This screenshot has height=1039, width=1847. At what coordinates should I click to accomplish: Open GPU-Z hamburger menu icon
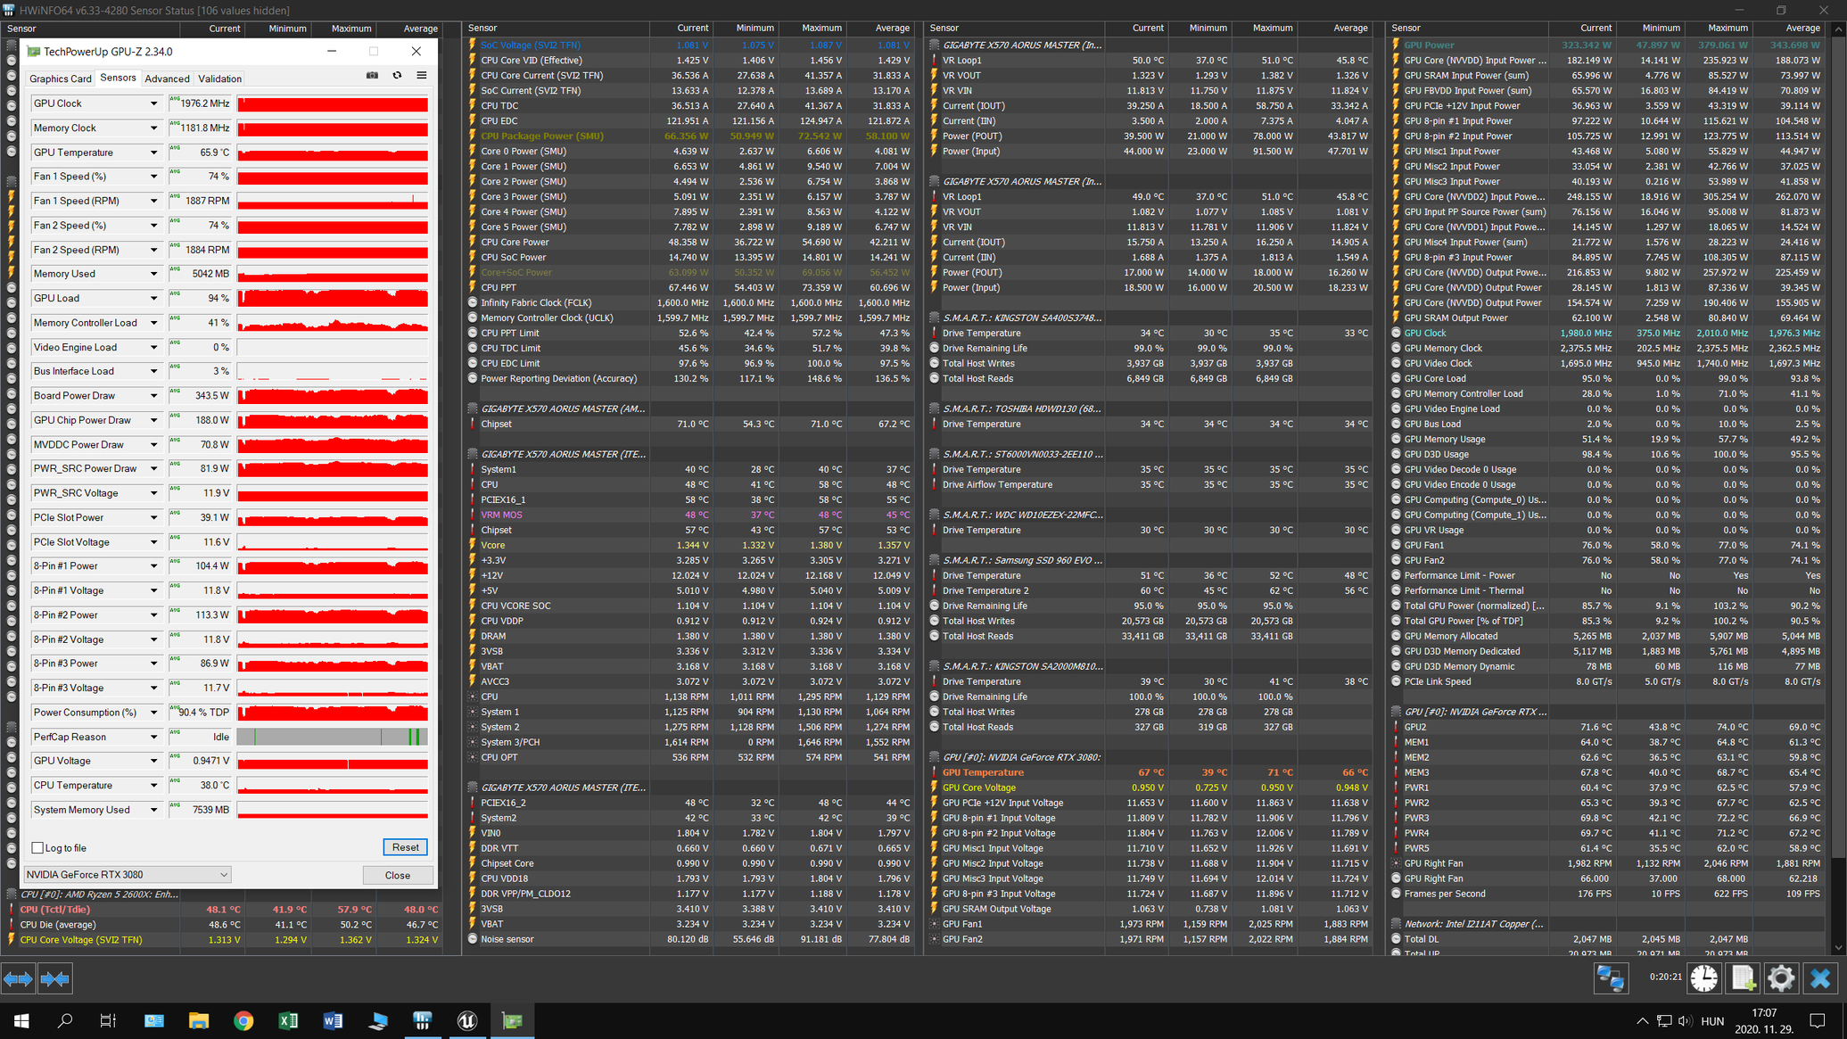point(422,76)
